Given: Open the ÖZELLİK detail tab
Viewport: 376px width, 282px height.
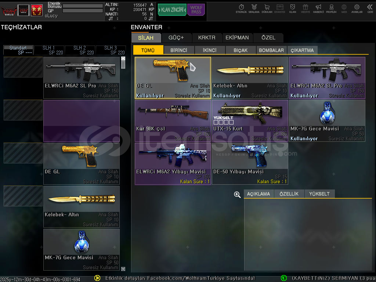Looking at the screenshot, I should coord(289,194).
